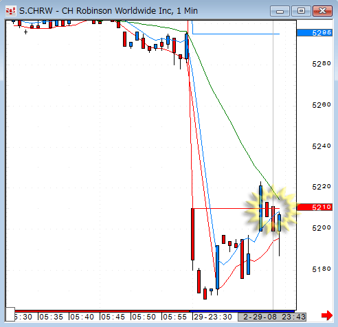Screen dimensions: 338x327
Task: Click the 5240 price axis value
Action: 322,146
